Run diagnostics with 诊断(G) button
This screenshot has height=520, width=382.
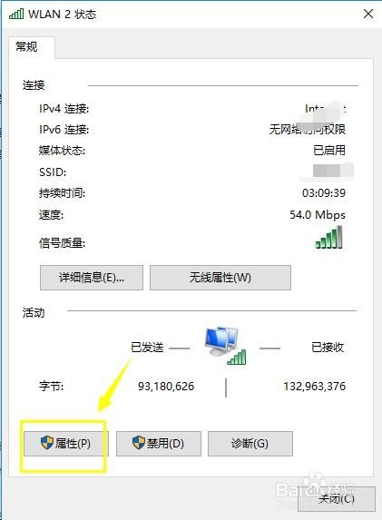[250, 444]
